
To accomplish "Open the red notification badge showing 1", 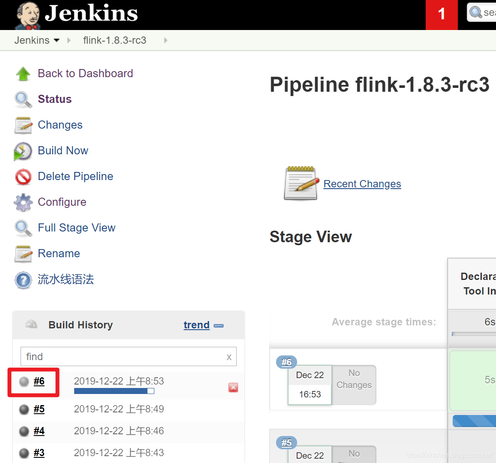I will [x=442, y=15].
